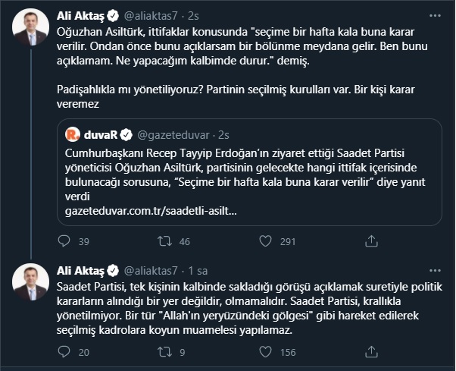Viewport: 456px width, 371px height.
Task: Click the duvaR logo in quoted tweet
Action: tap(73, 136)
